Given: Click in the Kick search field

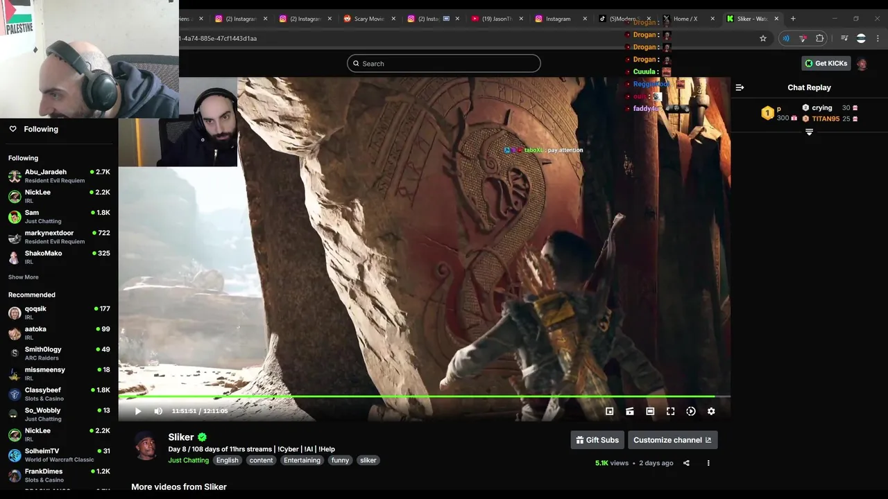Looking at the screenshot, I should 444,63.
